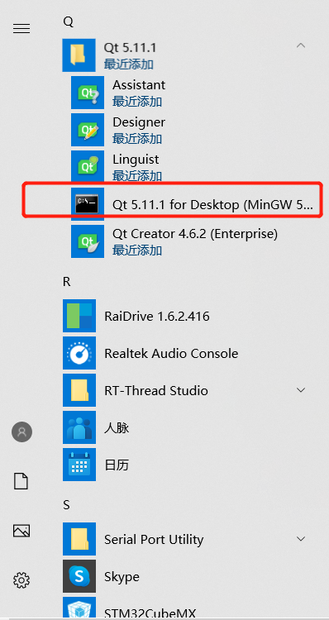Open the user account icon
Screen dimensions: 329x620
[x=21, y=432]
